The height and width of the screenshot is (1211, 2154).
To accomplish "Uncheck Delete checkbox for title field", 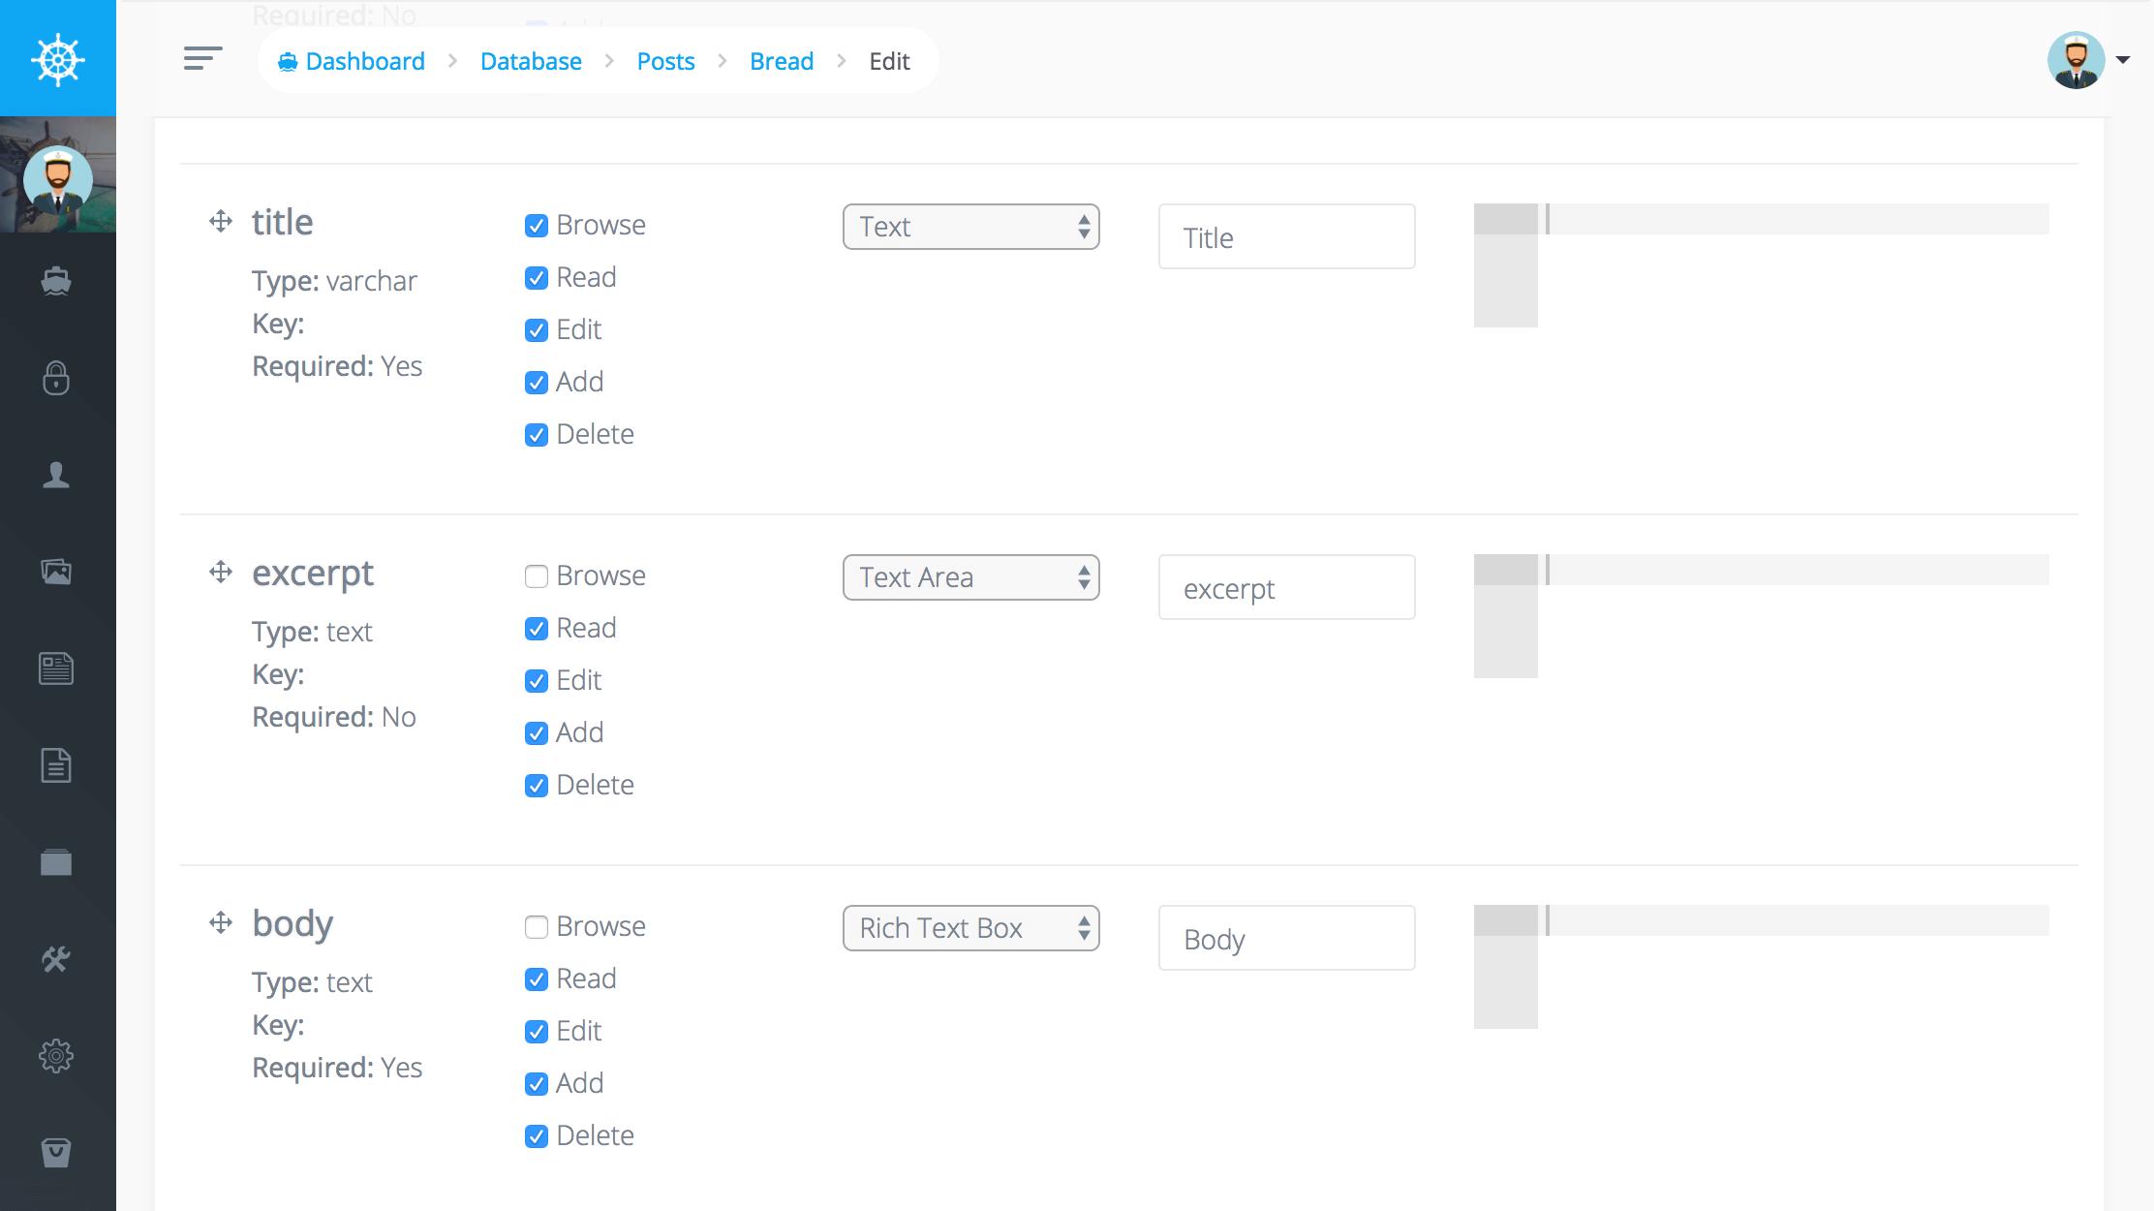I will 536,435.
